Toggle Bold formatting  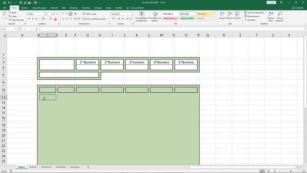pos(29,19)
